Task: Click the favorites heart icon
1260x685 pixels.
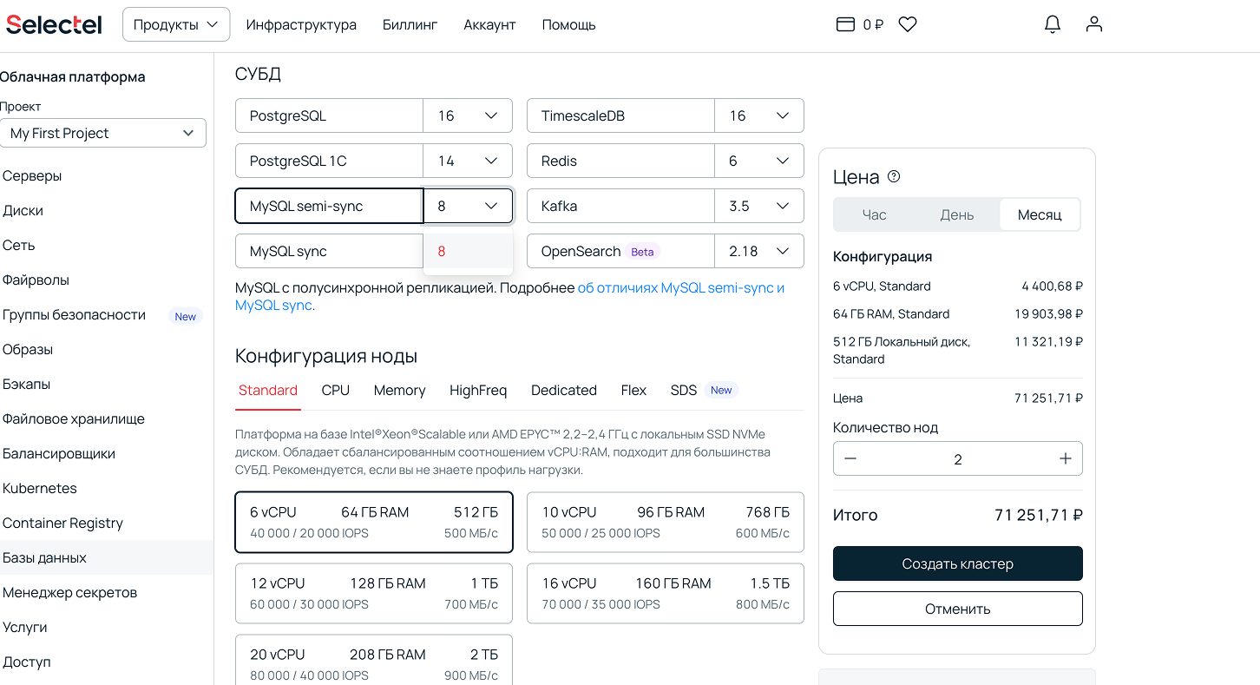Action: 908,24
